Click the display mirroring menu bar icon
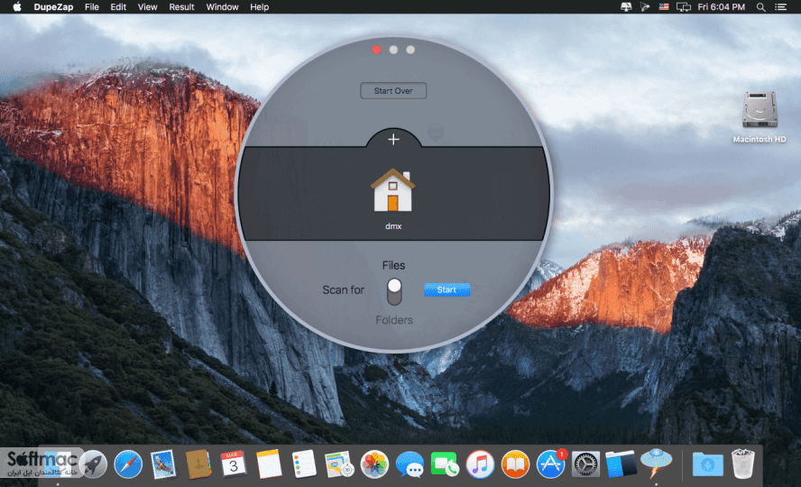This screenshot has height=487, width=801. pyautogui.click(x=684, y=7)
